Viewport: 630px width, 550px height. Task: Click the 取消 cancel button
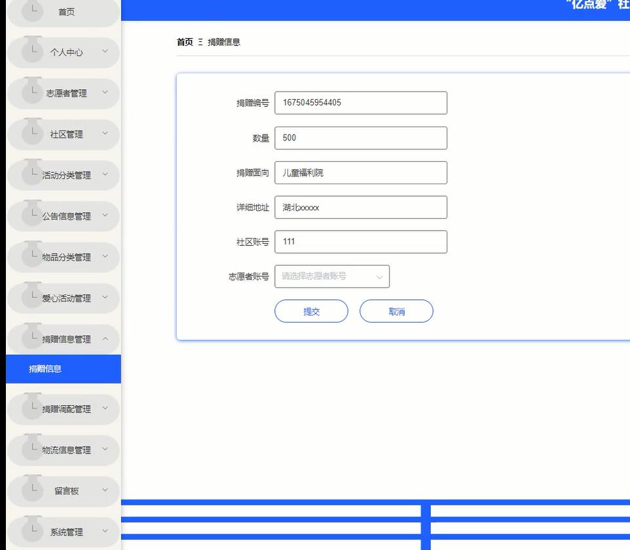click(396, 311)
